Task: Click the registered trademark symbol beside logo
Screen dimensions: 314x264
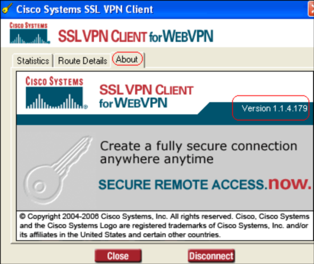Action: (x=86, y=107)
